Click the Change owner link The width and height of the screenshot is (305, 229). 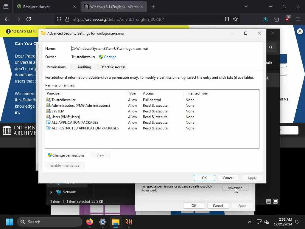pos(110,57)
